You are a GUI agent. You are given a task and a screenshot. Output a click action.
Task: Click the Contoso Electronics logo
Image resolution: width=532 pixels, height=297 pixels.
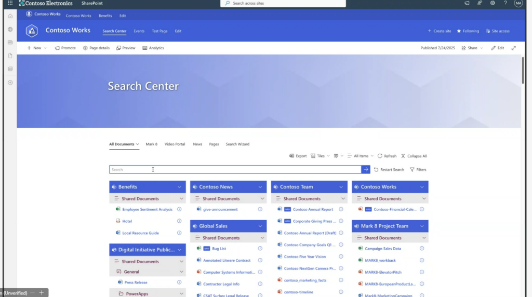46,4
